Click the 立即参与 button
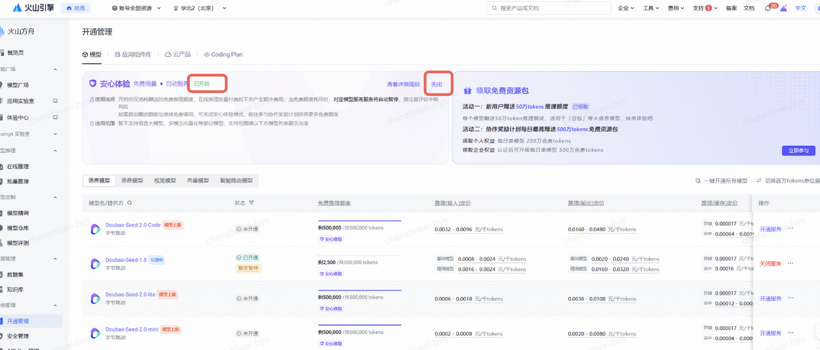This screenshot has width=820, height=350. [x=798, y=150]
